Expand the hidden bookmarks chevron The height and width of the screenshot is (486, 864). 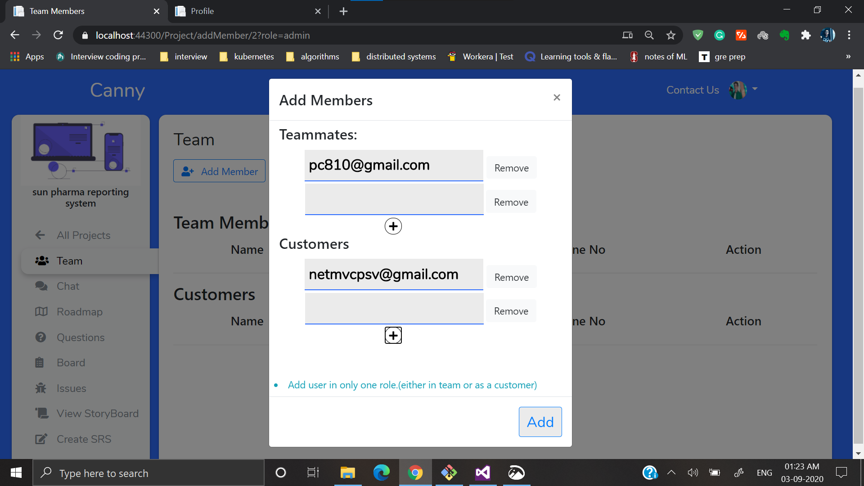848,57
